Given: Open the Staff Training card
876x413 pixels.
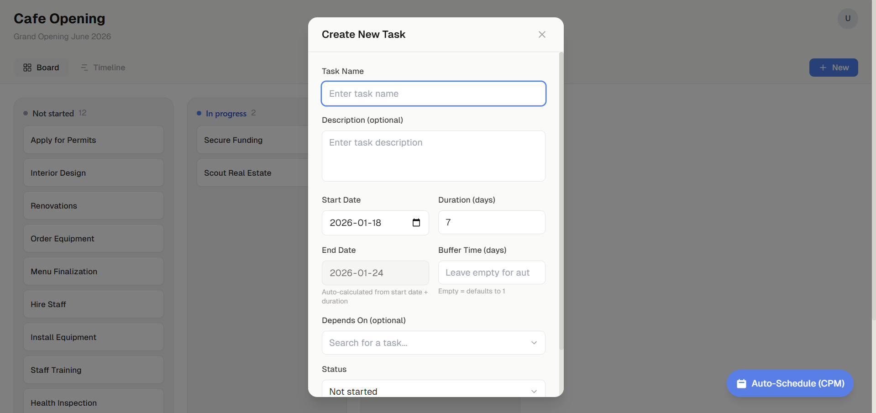Looking at the screenshot, I should [94, 370].
